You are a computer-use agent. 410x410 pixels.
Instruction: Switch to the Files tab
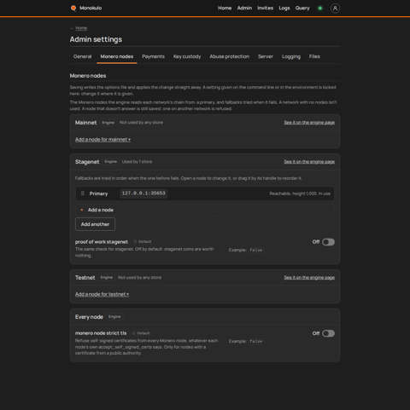pos(314,56)
